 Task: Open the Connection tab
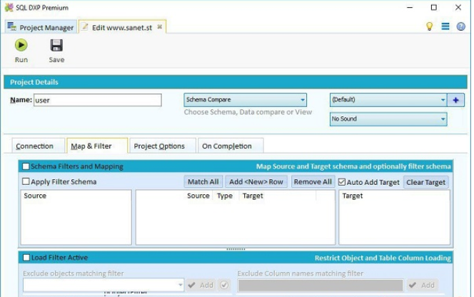[38, 146]
